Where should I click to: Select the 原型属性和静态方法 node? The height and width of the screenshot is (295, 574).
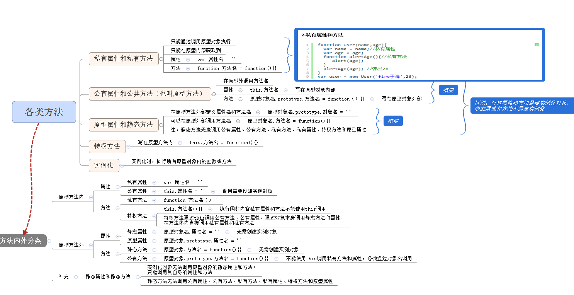(x=124, y=125)
